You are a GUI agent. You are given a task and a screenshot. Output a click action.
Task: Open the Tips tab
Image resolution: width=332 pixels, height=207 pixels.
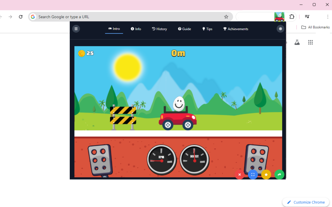pyautogui.click(x=207, y=29)
